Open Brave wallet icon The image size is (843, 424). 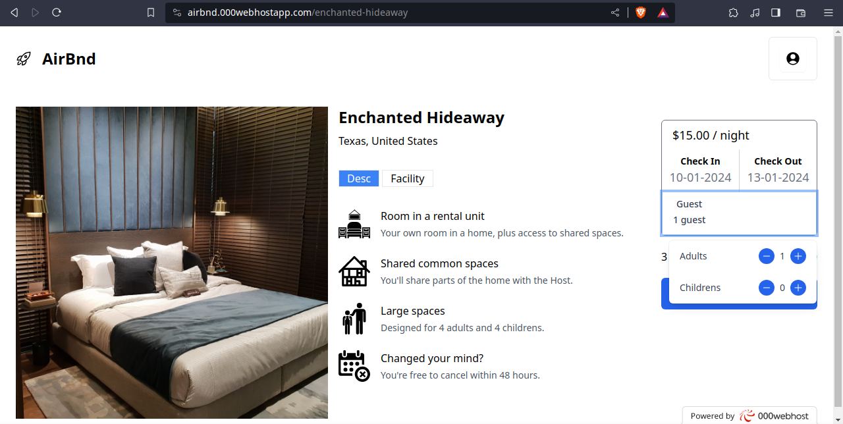tap(801, 13)
